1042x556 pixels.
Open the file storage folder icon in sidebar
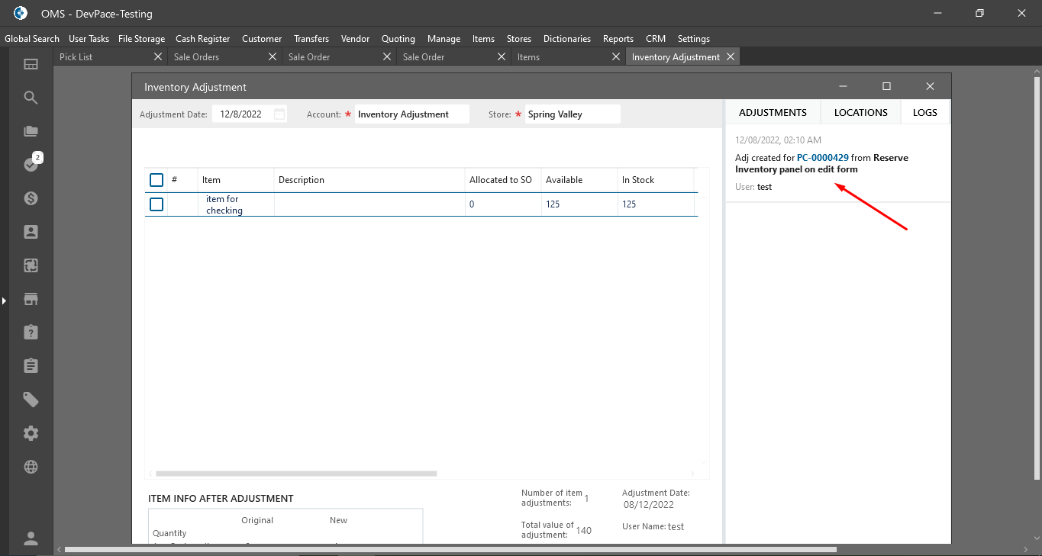[31, 131]
